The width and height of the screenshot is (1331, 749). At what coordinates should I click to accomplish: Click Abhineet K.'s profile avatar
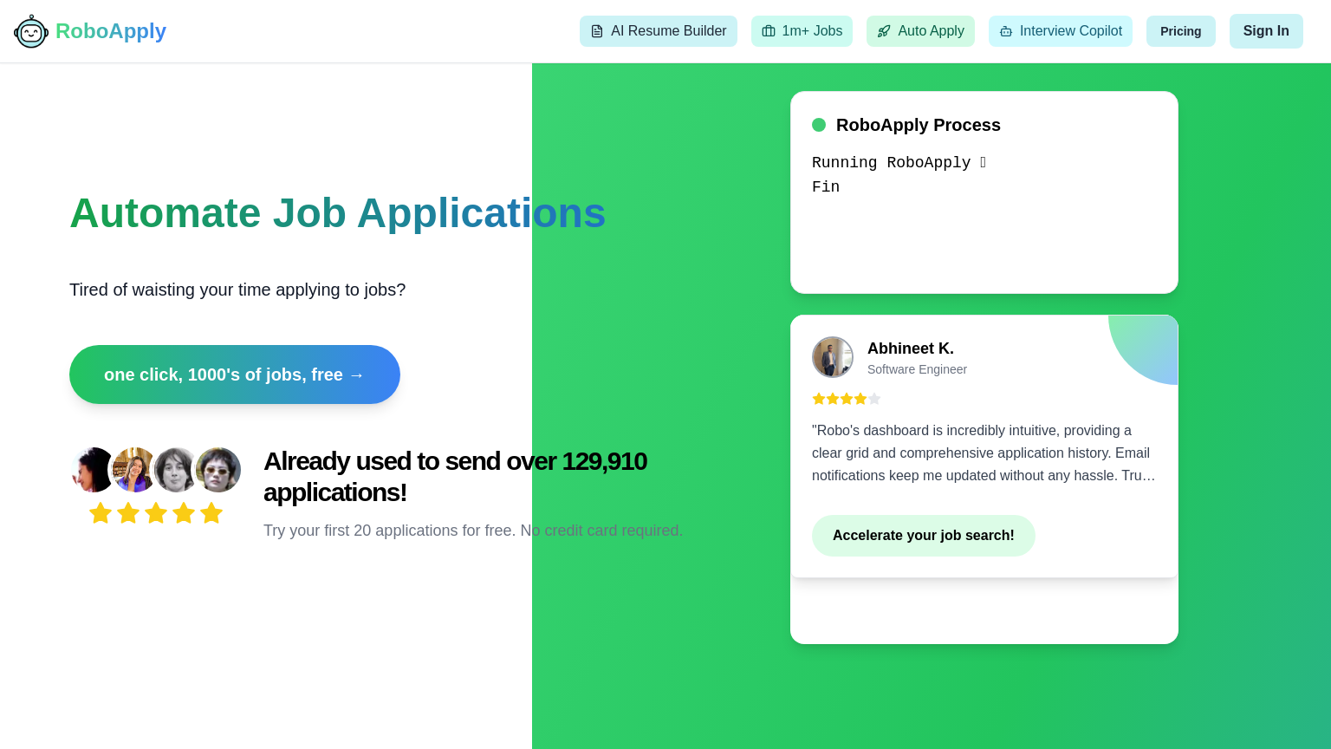point(832,357)
